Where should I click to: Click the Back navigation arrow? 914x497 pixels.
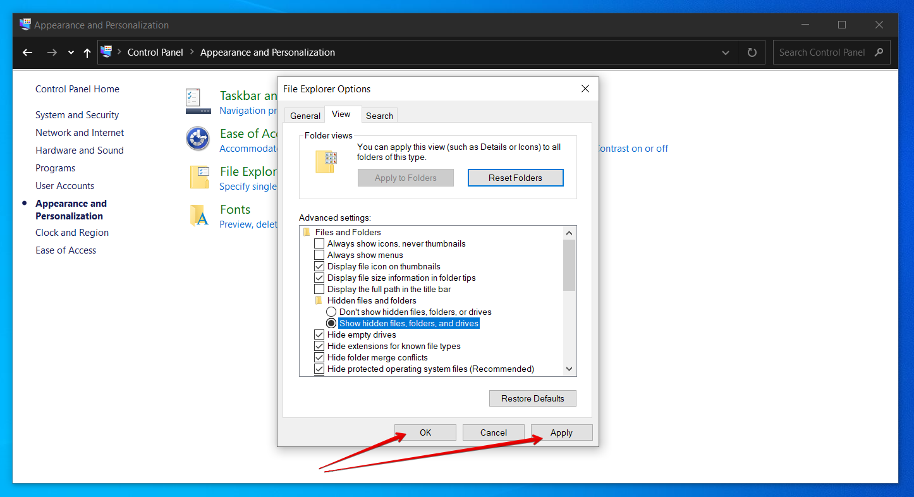27,52
